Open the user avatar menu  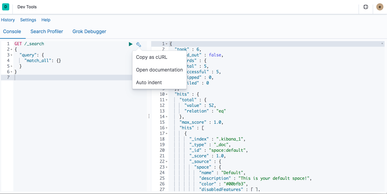point(380,7)
